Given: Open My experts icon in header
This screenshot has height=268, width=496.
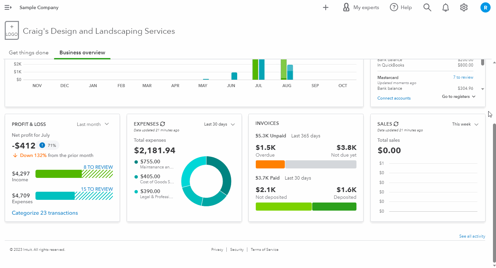Looking at the screenshot, I should [346, 7].
